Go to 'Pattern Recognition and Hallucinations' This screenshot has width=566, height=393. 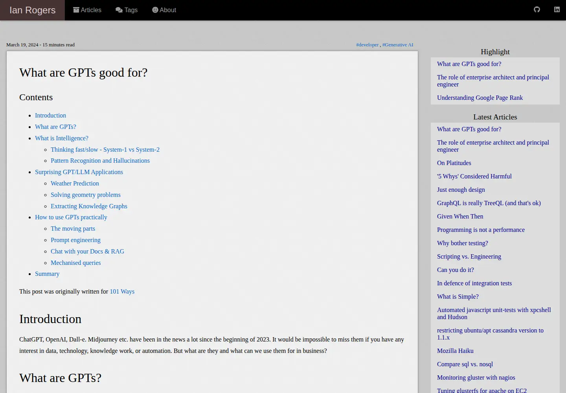[100, 161]
